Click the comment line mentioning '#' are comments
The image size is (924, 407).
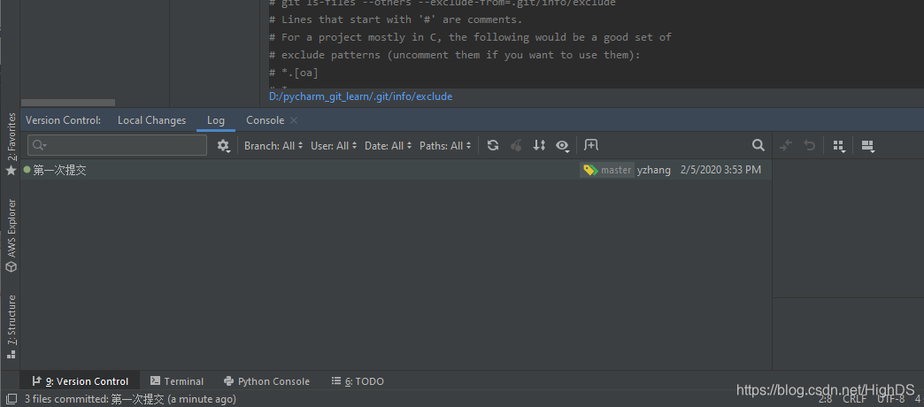point(396,19)
